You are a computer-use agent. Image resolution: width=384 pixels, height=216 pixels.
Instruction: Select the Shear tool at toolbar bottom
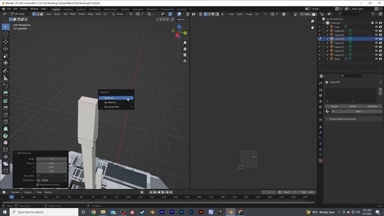pyautogui.click(x=5, y=164)
